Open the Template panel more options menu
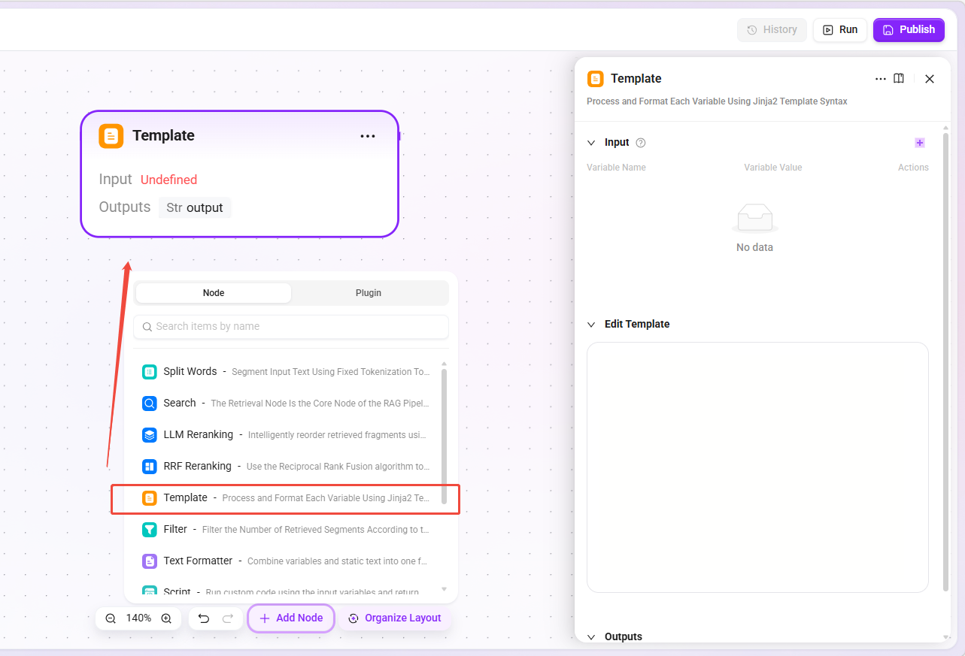 [x=881, y=79]
